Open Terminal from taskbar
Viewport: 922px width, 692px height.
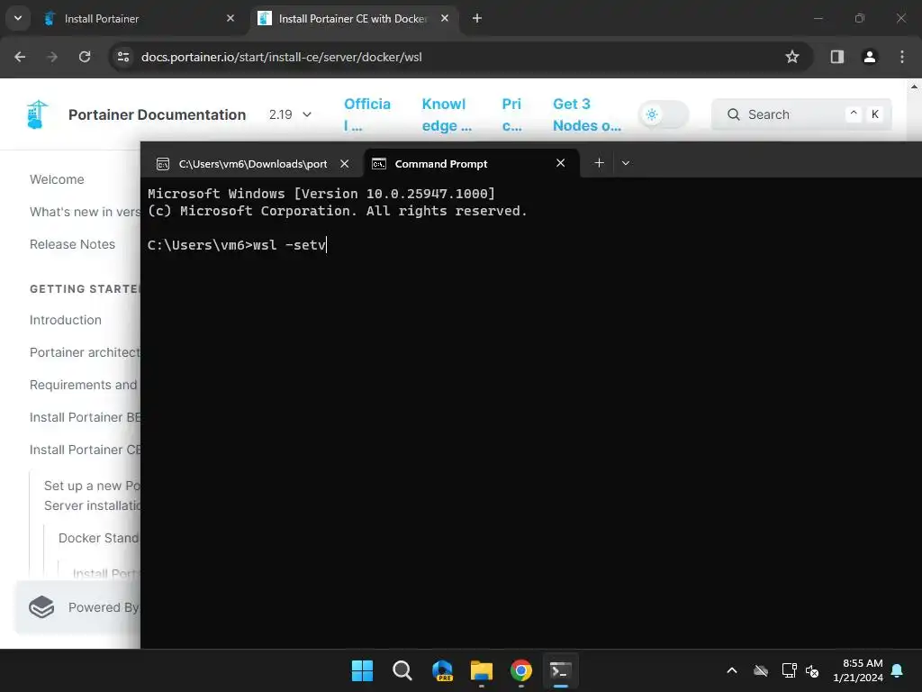pyautogui.click(x=560, y=670)
